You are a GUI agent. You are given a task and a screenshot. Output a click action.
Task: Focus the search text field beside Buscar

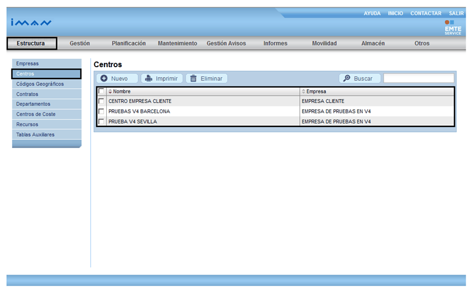(418, 79)
